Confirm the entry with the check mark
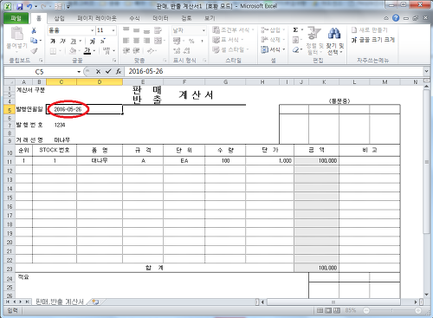 [x=108, y=71]
